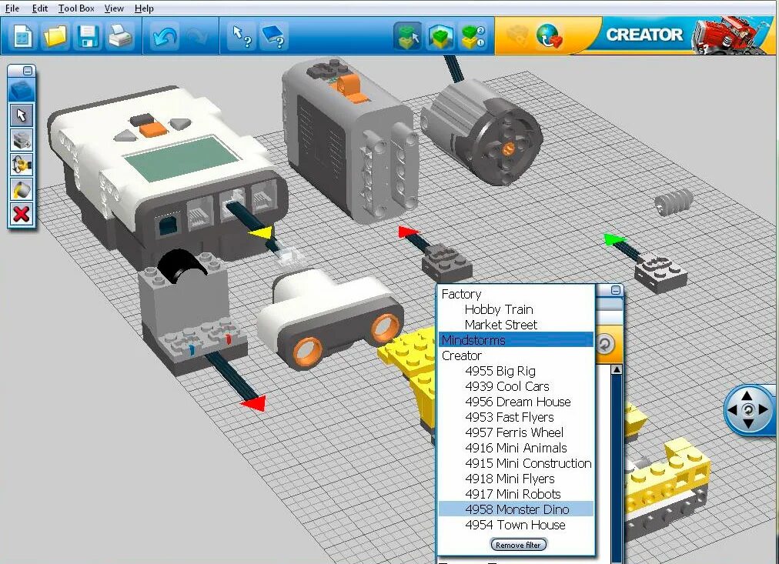Select the highlighted Mindstorms filter
This screenshot has width=779, height=564.
[x=517, y=340]
